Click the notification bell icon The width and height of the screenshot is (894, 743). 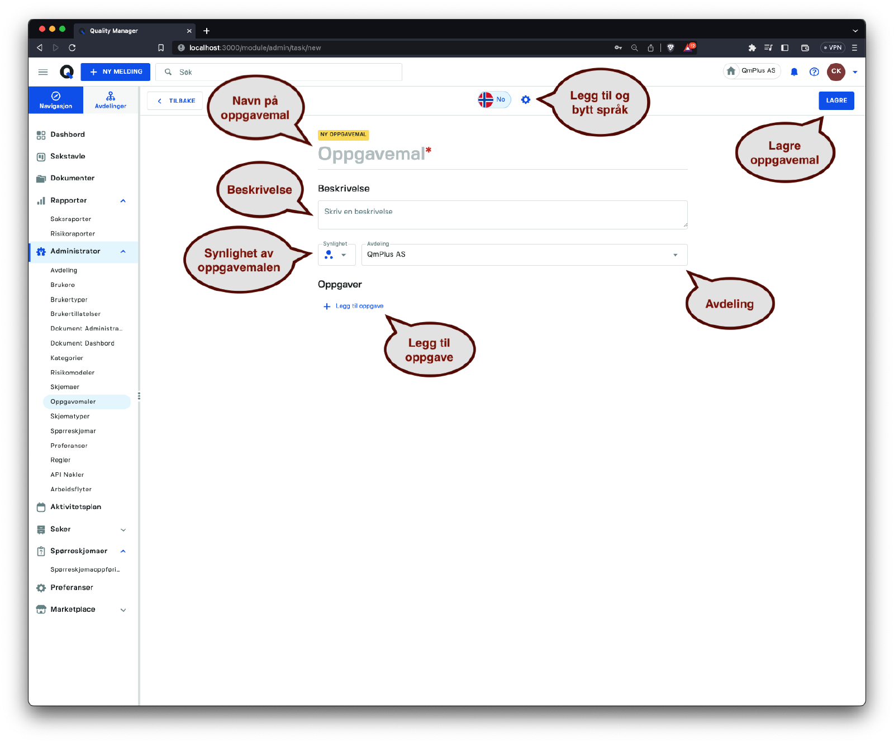pyautogui.click(x=794, y=72)
